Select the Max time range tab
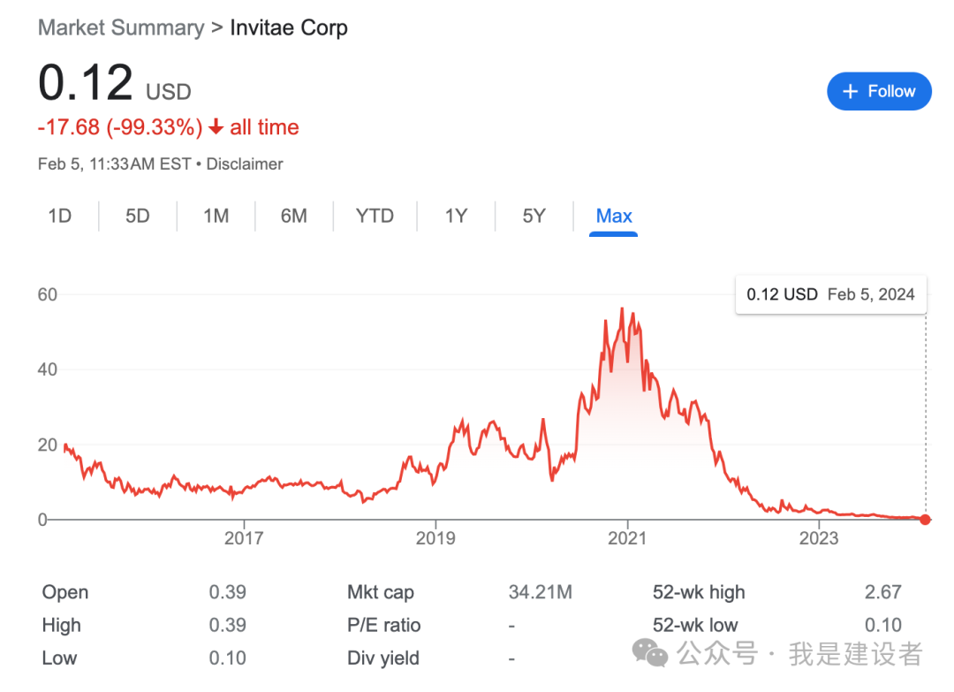This screenshot has height=692, width=954. point(614,216)
